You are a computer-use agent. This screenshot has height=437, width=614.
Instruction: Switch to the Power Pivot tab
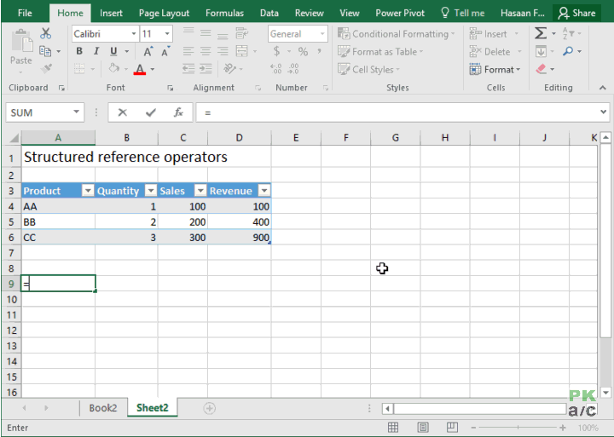[400, 13]
